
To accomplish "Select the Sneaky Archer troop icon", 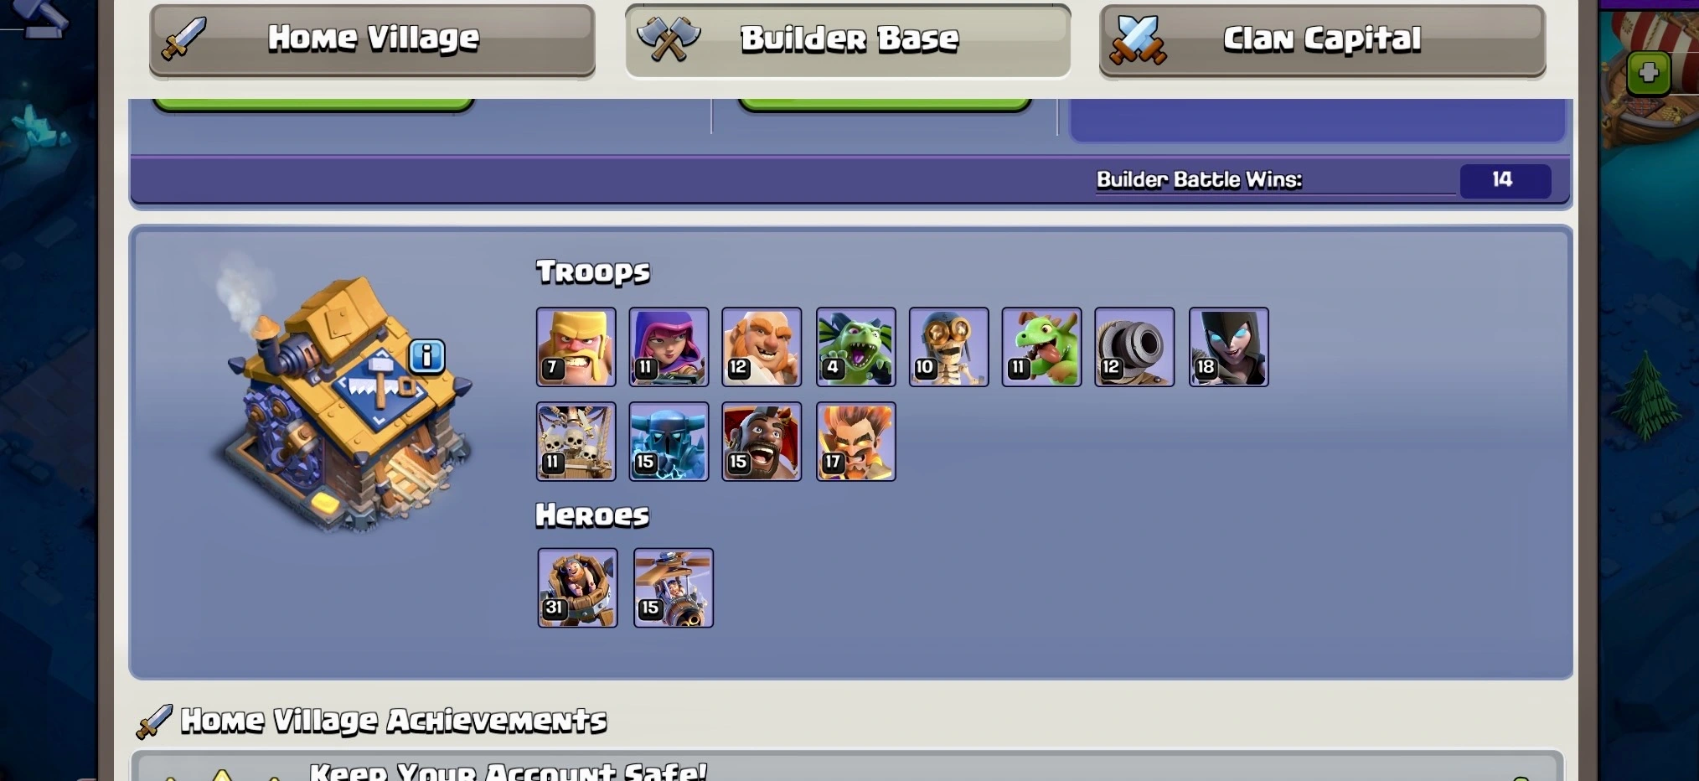I will 669,347.
